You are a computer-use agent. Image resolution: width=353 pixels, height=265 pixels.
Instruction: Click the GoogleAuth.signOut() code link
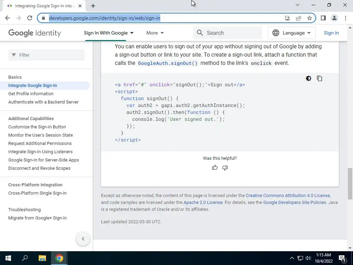tap(168, 63)
